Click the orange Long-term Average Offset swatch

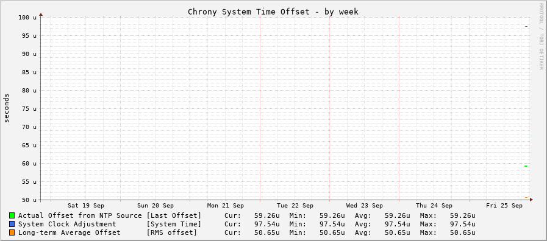(12, 232)
